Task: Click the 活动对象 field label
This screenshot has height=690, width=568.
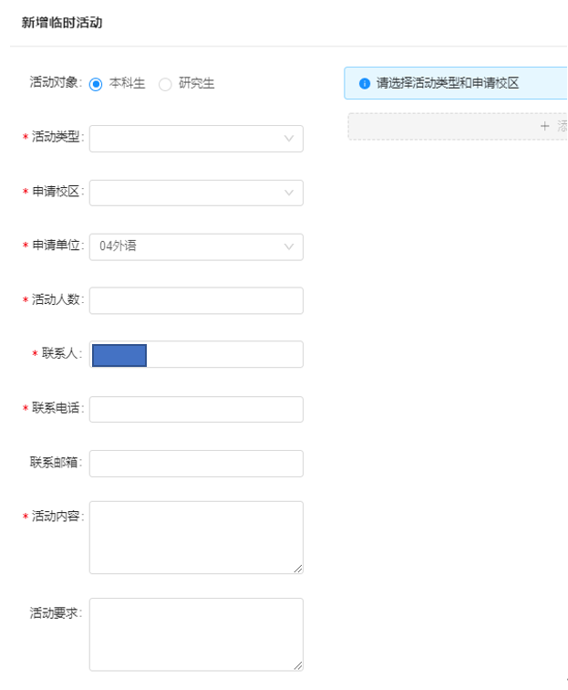Action: pos(56,83)
